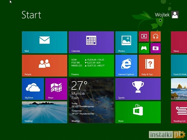The height and width of the screenshot is (140, 187).
Task: Open the Camera small tile
Action: coord(156,48)
